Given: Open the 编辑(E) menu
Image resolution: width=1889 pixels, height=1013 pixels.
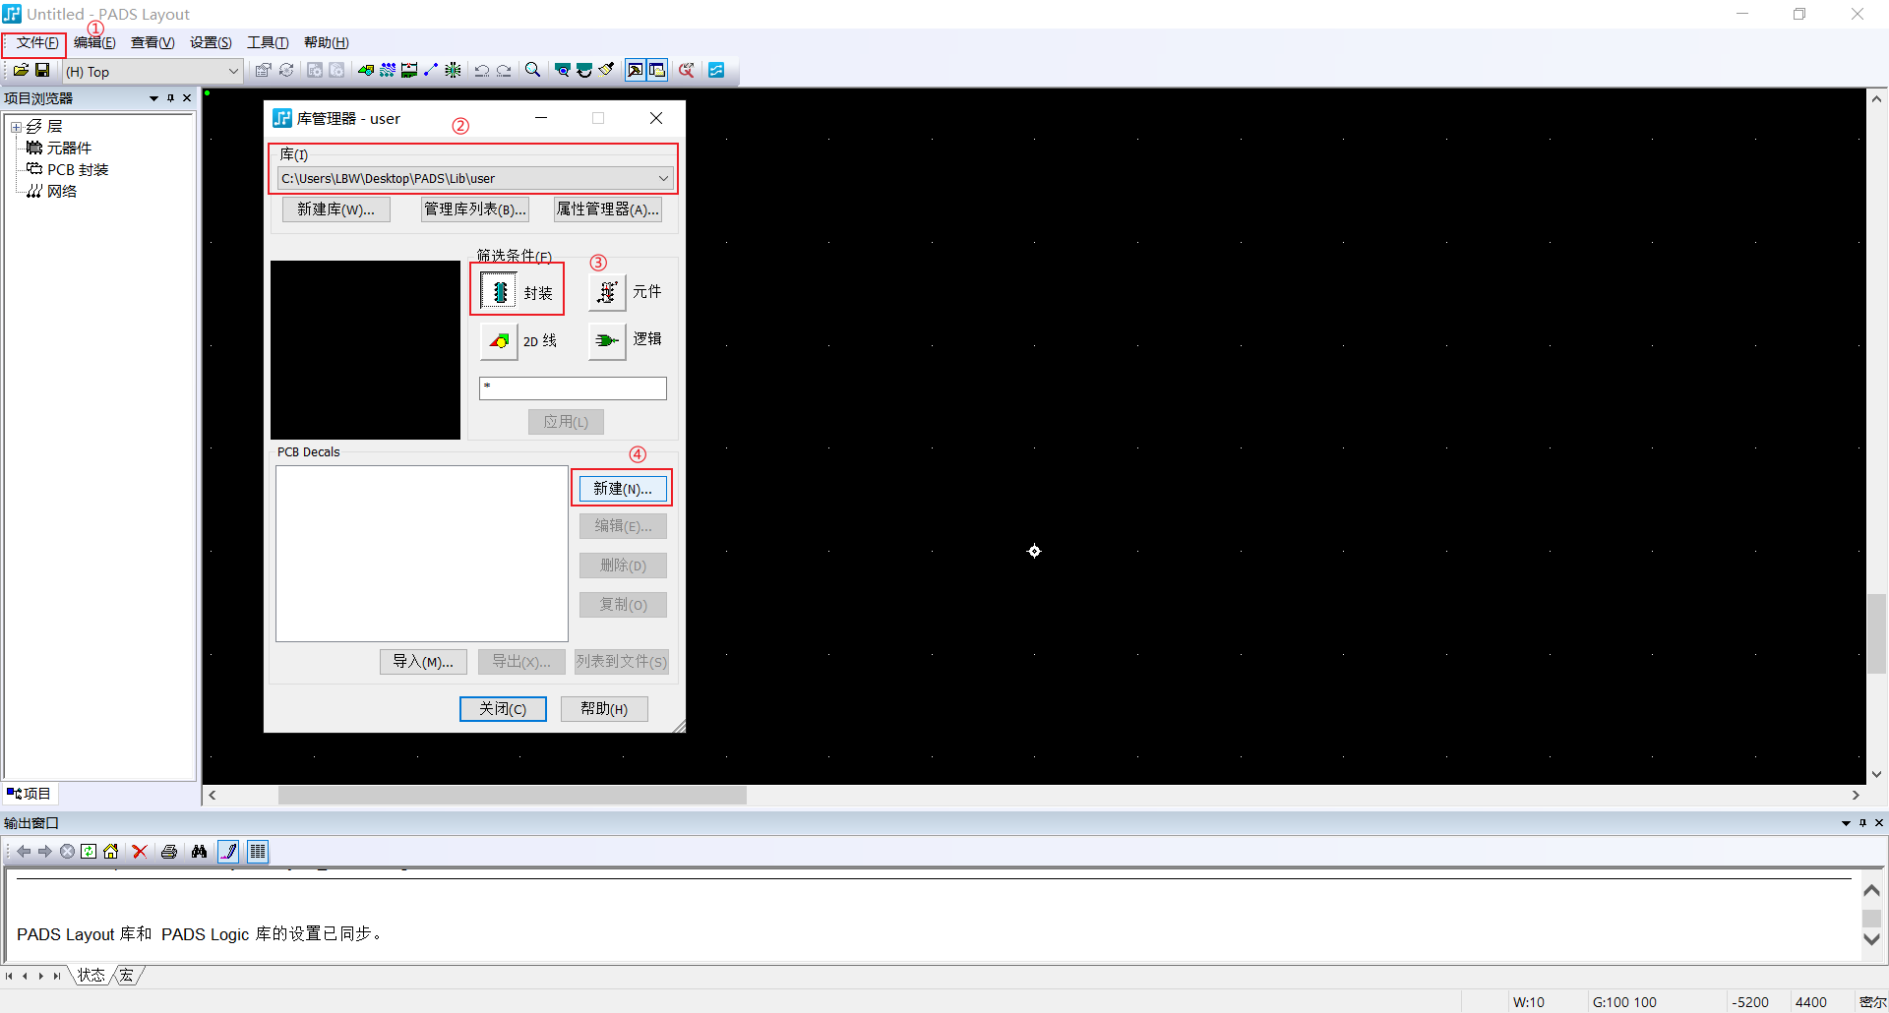Looking at the screenshot, I should click(94, 42).
